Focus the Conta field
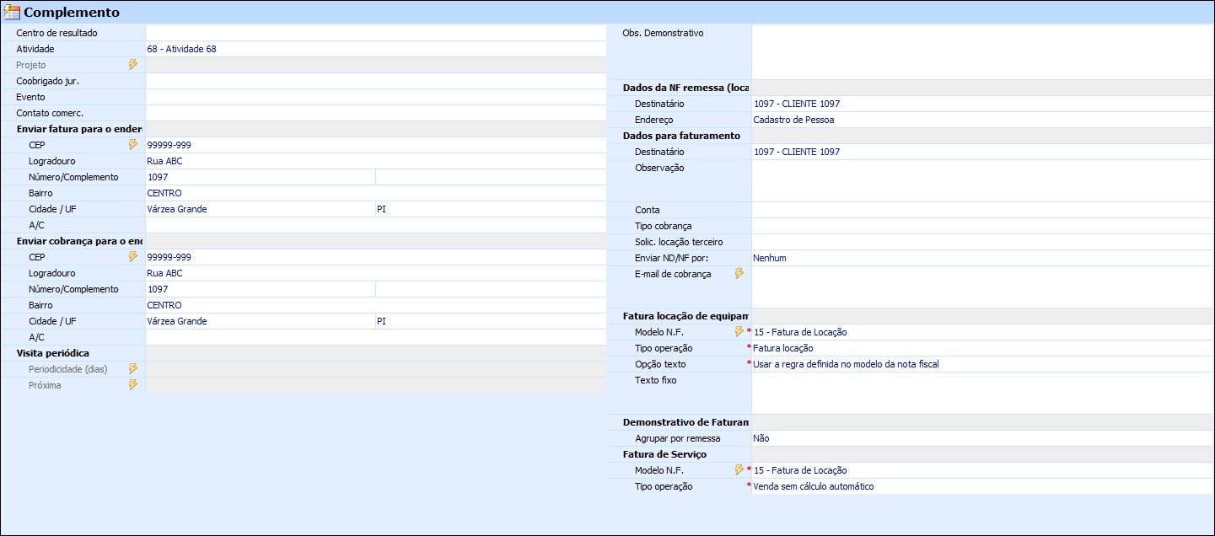Screen dimensions: 1215x536 pyautogui.click(x=983, y=210)
